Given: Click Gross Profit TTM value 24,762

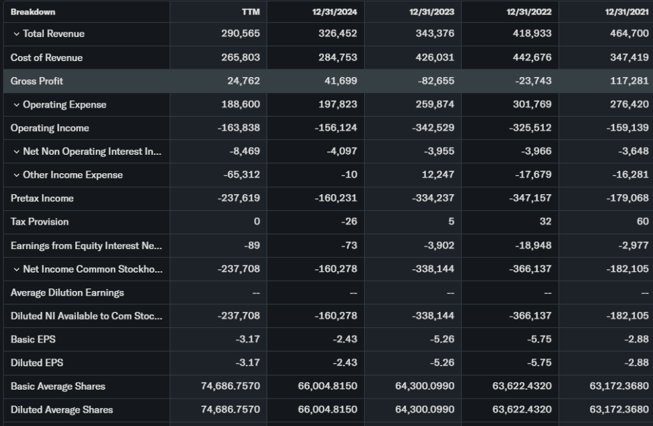Looking at the screenshot, I should (x=244, y=81).
